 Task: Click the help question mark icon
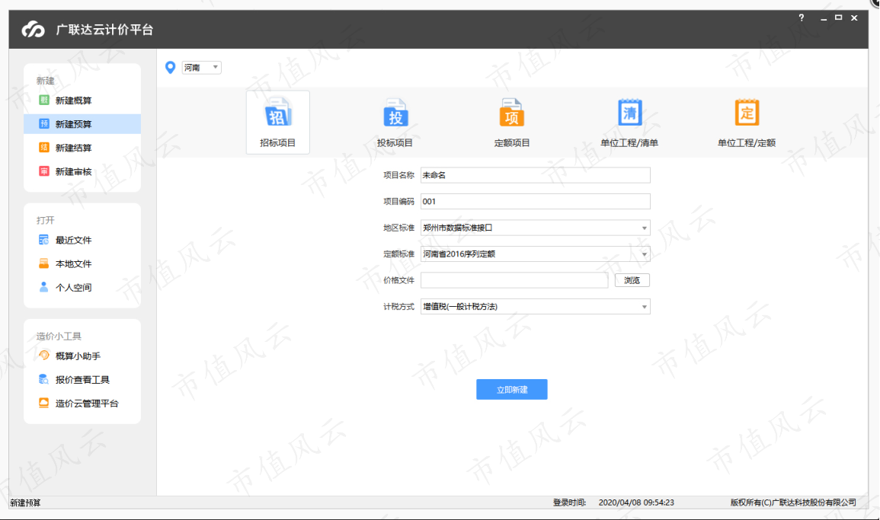pyautogui.click(x=802, y=18)
